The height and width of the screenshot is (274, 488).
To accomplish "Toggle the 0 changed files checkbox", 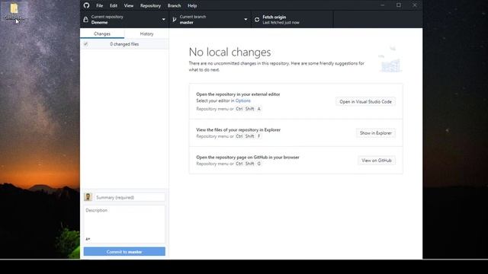I will pyautogui.click(x=85, y=44).
